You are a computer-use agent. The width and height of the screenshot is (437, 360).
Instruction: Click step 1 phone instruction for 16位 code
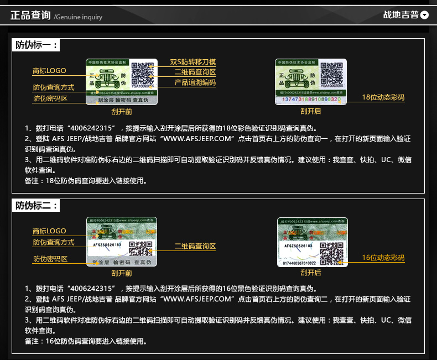pos(171,289)
